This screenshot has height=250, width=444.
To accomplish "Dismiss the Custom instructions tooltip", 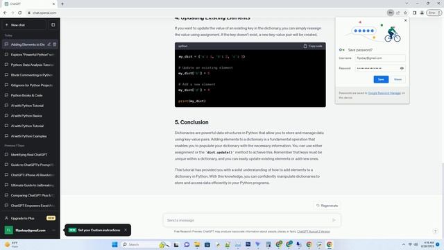I will (126, 230).
